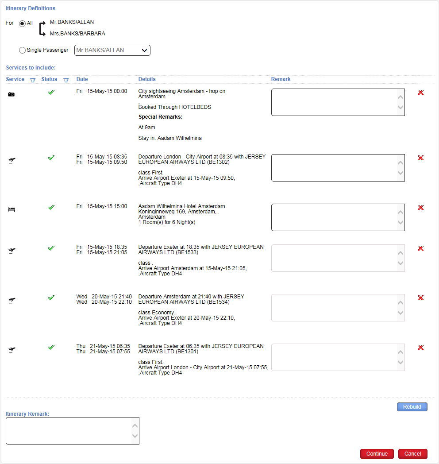
Task: Click the date Wed 20-May-15 21:40
Action: point(104,297)
